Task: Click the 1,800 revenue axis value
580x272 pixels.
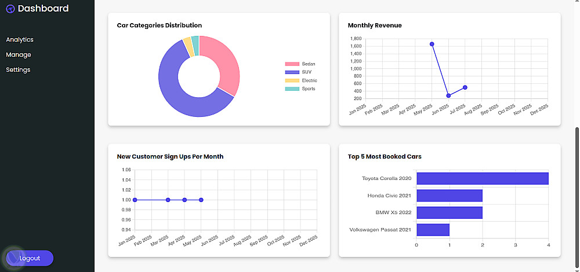Action: click(355, 39)
